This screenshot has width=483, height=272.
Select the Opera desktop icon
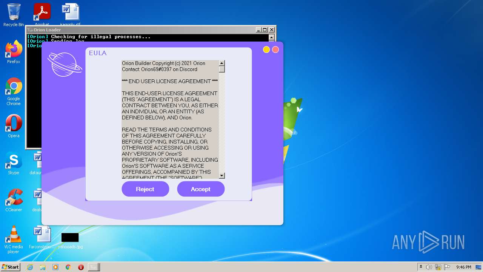click(x=14, y=126)
